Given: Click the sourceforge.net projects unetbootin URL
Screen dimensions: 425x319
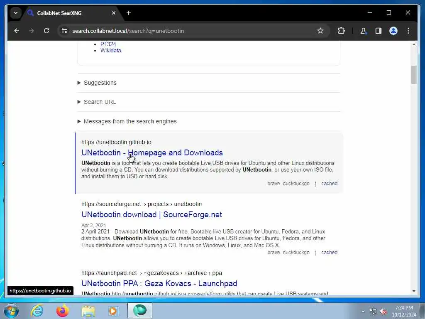Looking at the screenshot, I should (142, 204).
